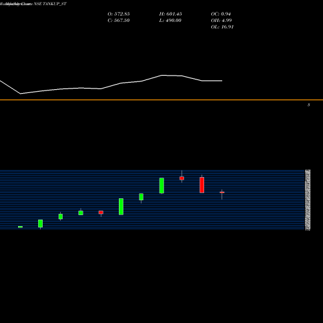This screenshot has height=323, width=323.
Task: Click the OC: 0.94 reading
Action: point(221,14)
